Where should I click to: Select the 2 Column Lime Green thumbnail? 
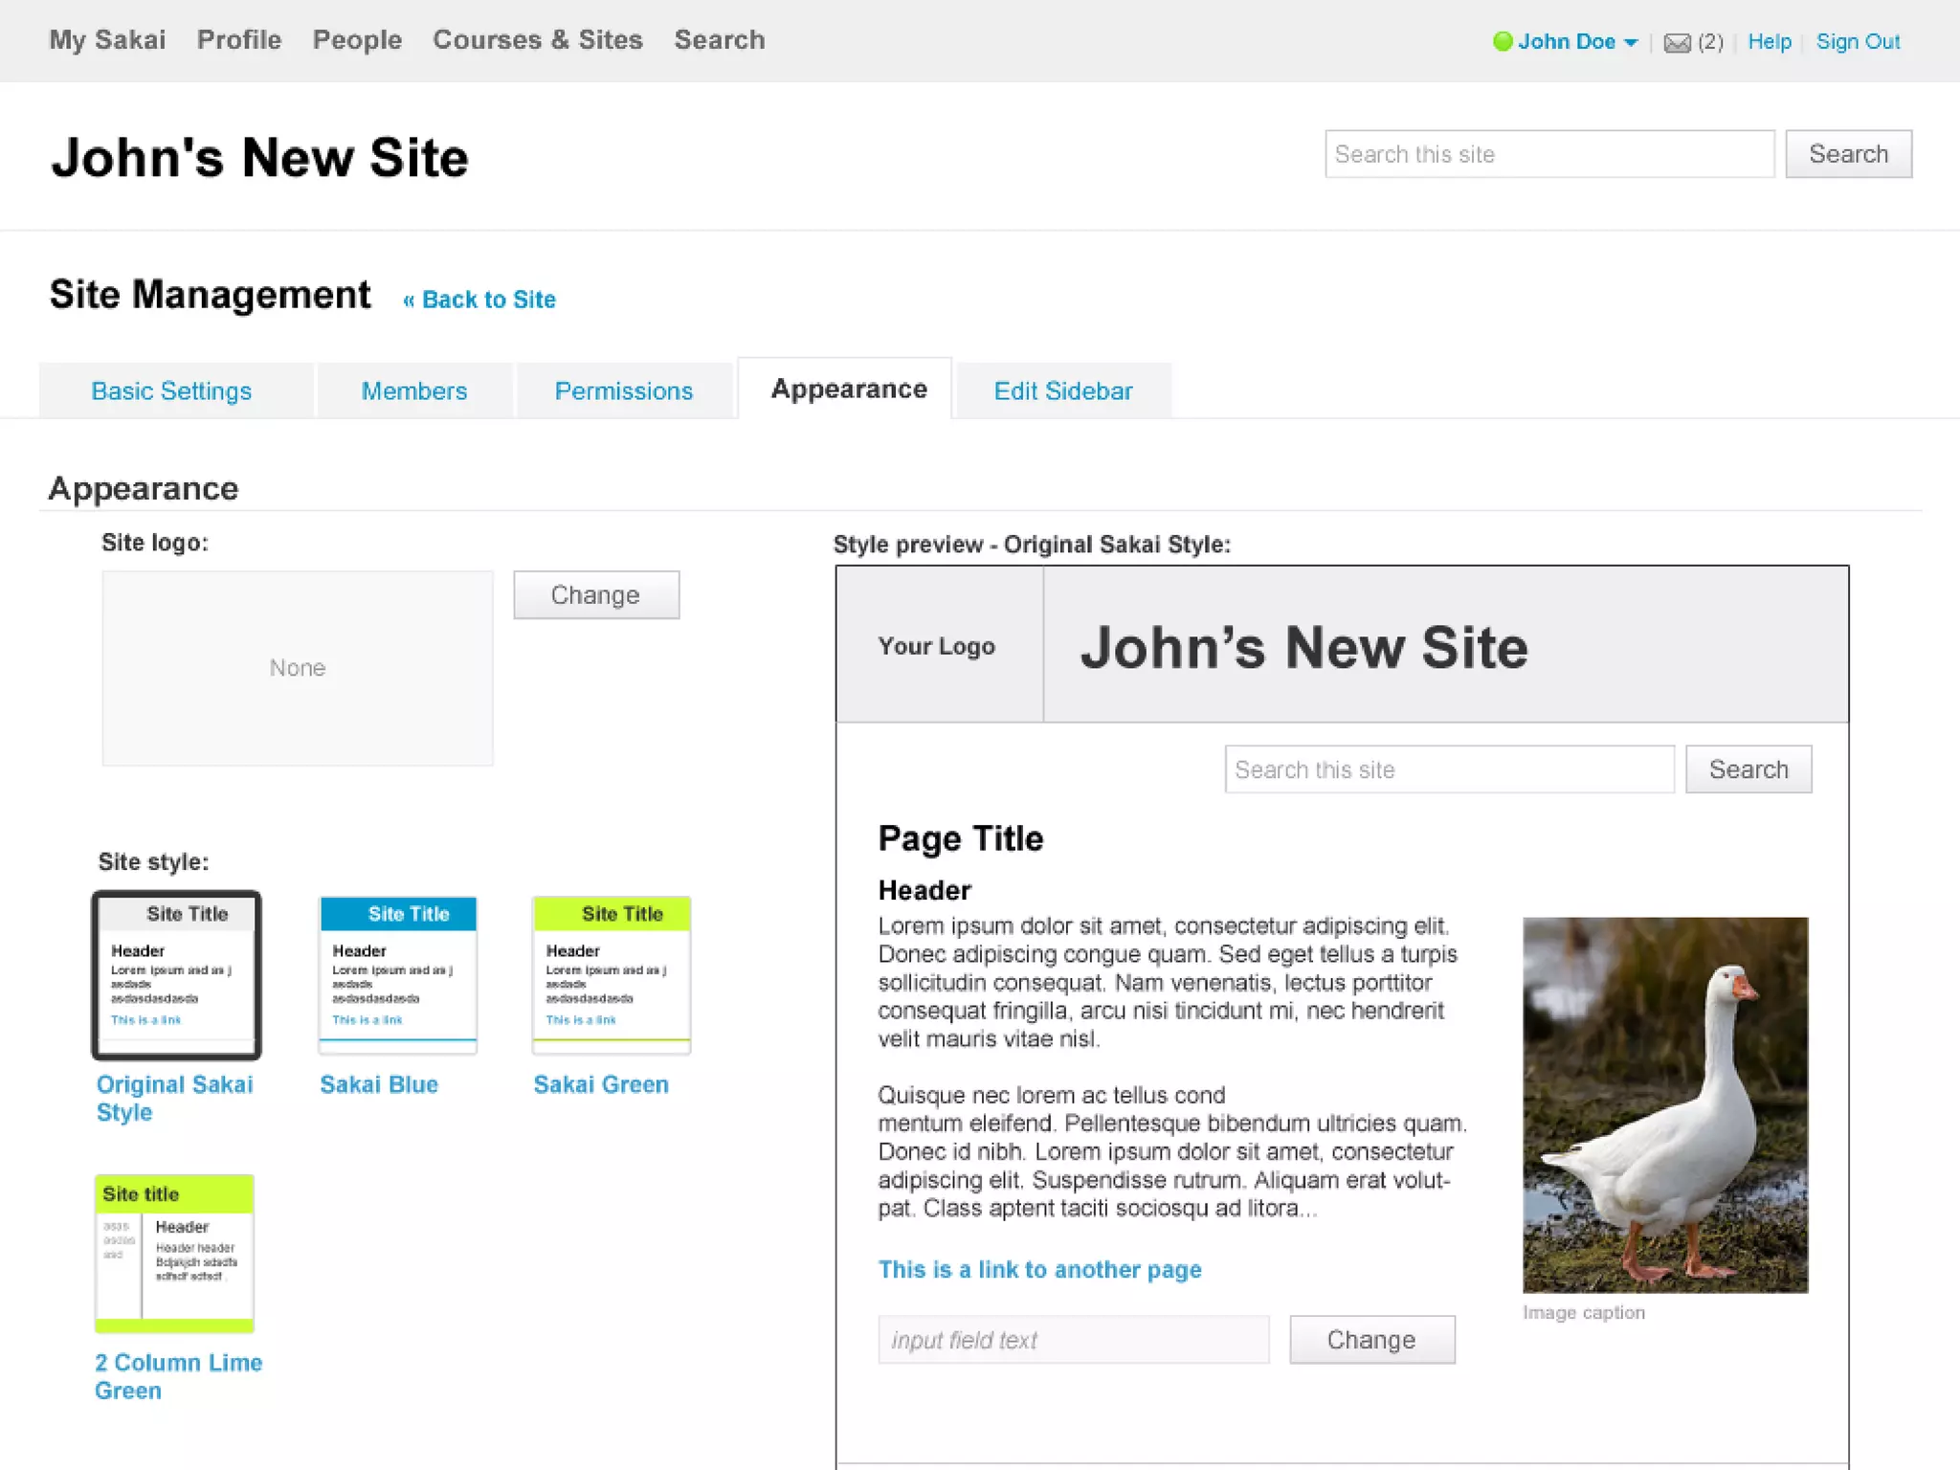(174, 1254)
